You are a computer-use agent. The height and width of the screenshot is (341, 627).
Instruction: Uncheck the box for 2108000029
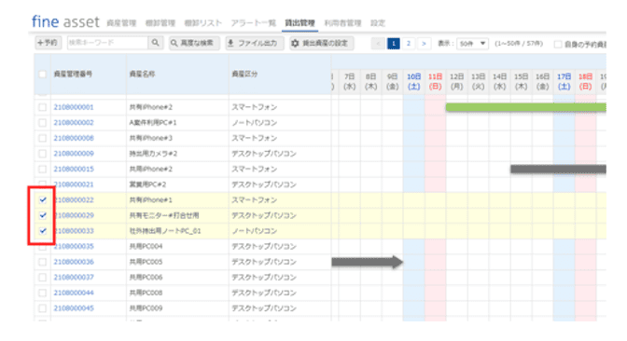pos(42,215)
